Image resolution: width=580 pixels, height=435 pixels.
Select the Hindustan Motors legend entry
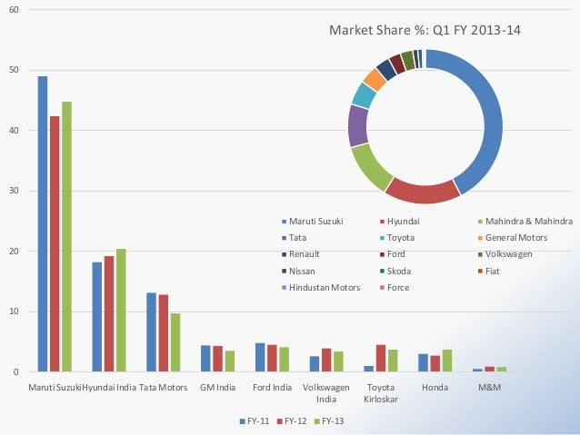[x=321, y=288]
